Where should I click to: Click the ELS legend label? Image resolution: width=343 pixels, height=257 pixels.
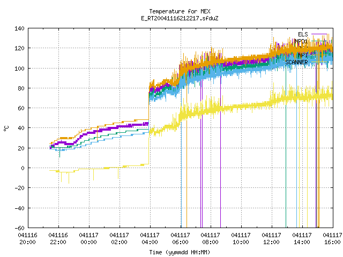click(x=303, y=34)
